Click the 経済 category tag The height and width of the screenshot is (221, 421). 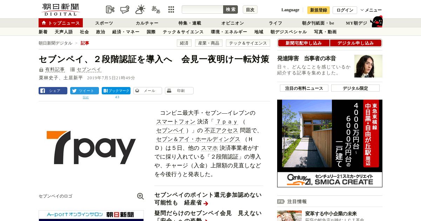click(184, 43)
